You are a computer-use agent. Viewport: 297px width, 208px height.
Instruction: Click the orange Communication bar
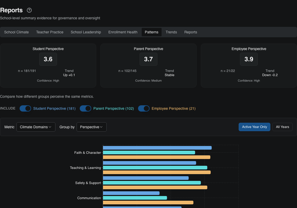pos(148,203)
